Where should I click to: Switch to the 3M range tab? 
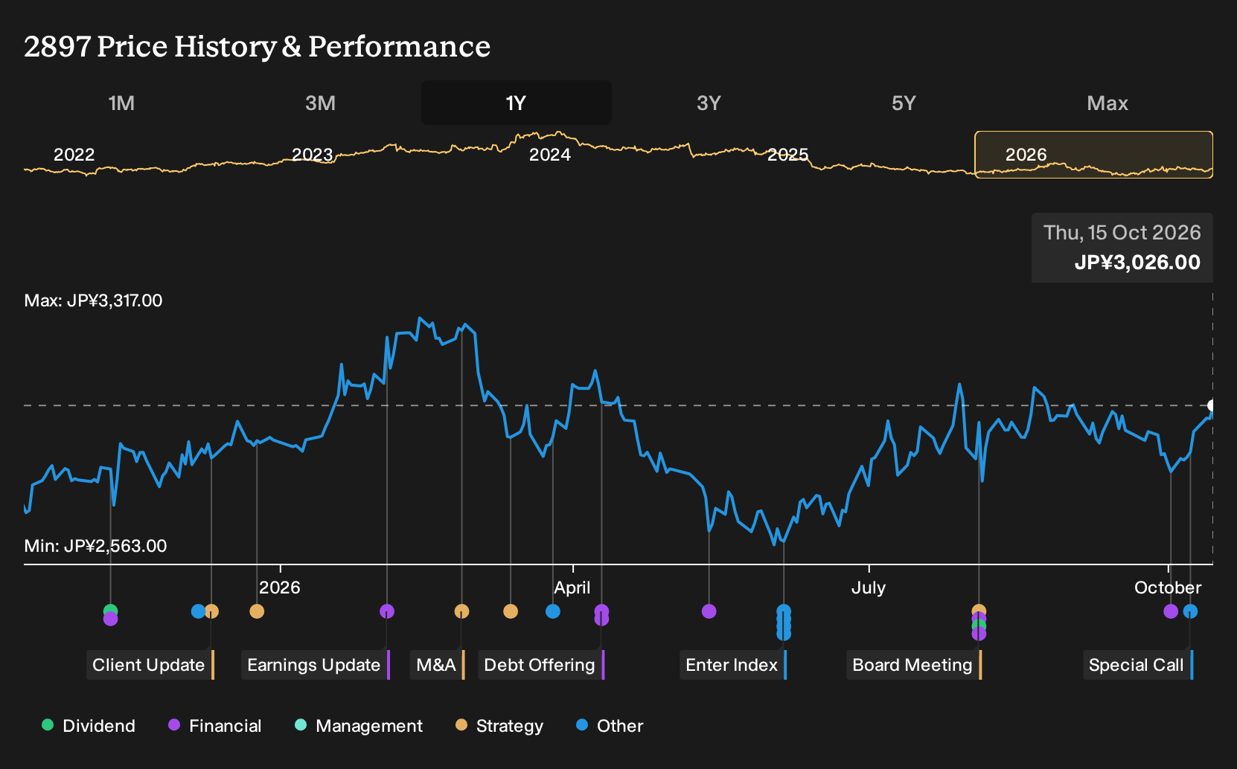click(320, 103)
